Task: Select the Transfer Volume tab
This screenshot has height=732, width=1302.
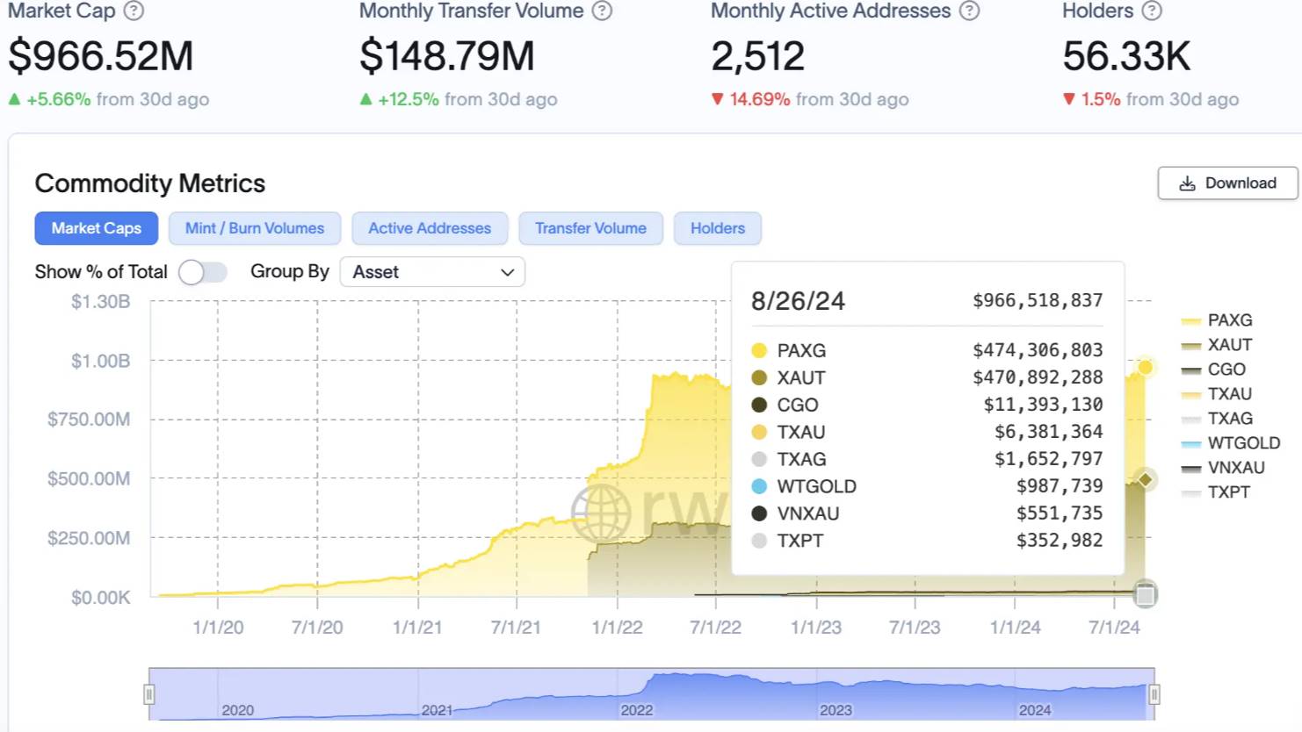Action: [x=590, y=228]
